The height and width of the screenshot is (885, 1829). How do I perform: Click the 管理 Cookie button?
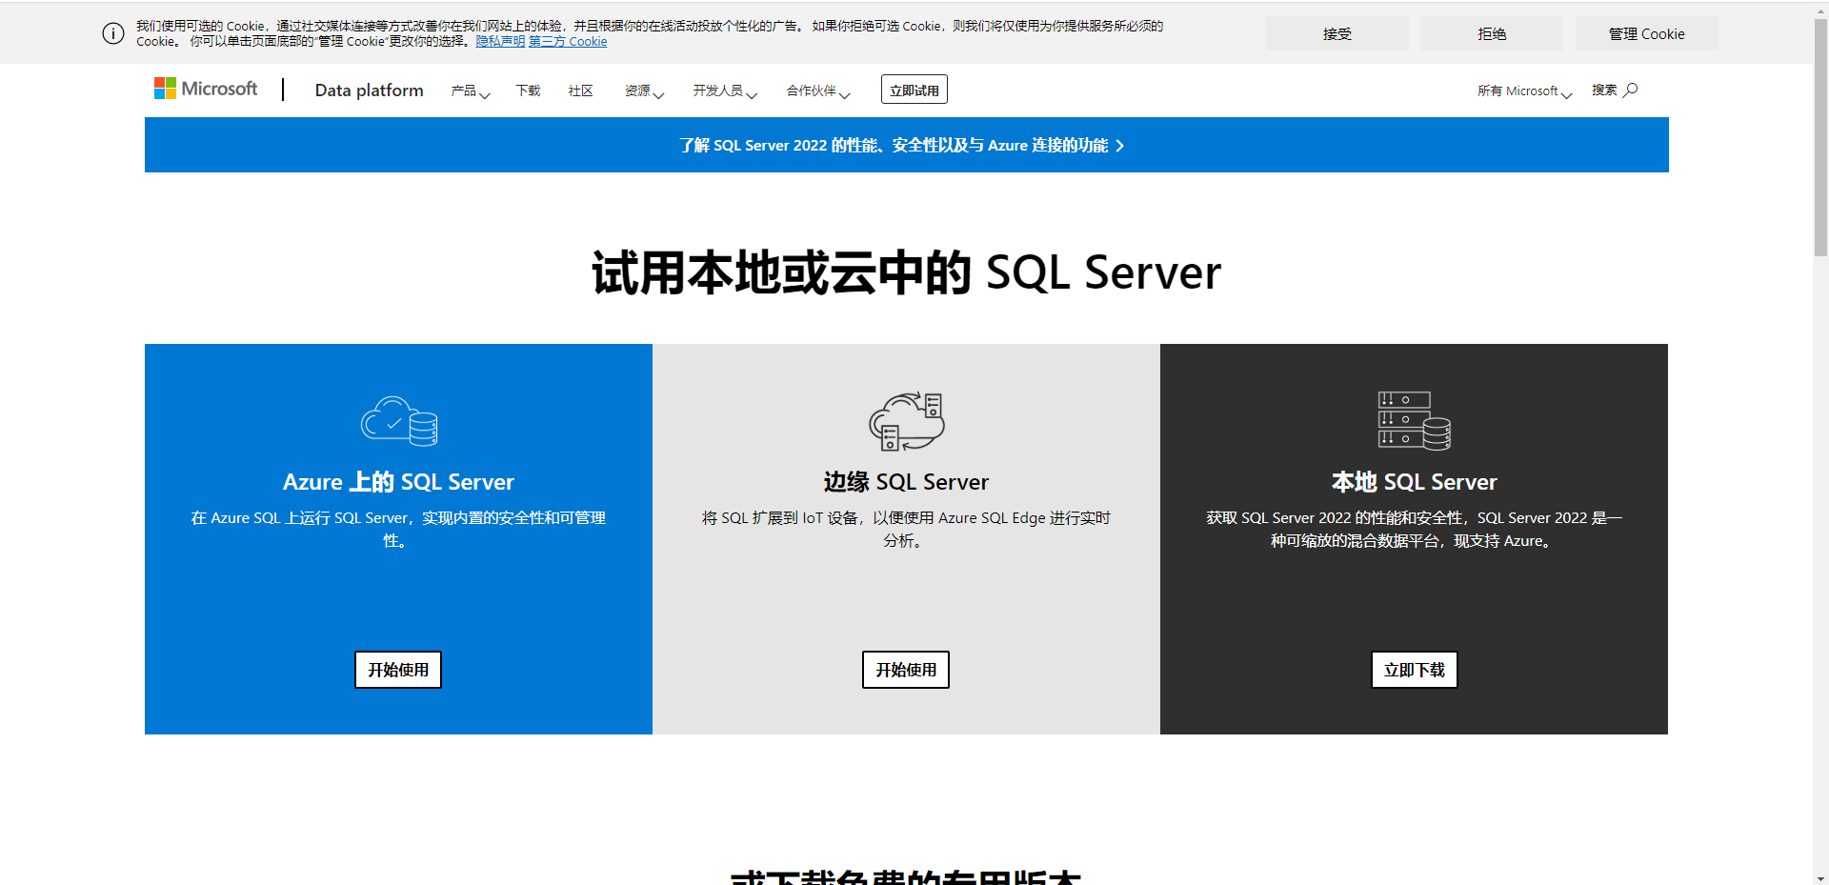pos(1647,33)
